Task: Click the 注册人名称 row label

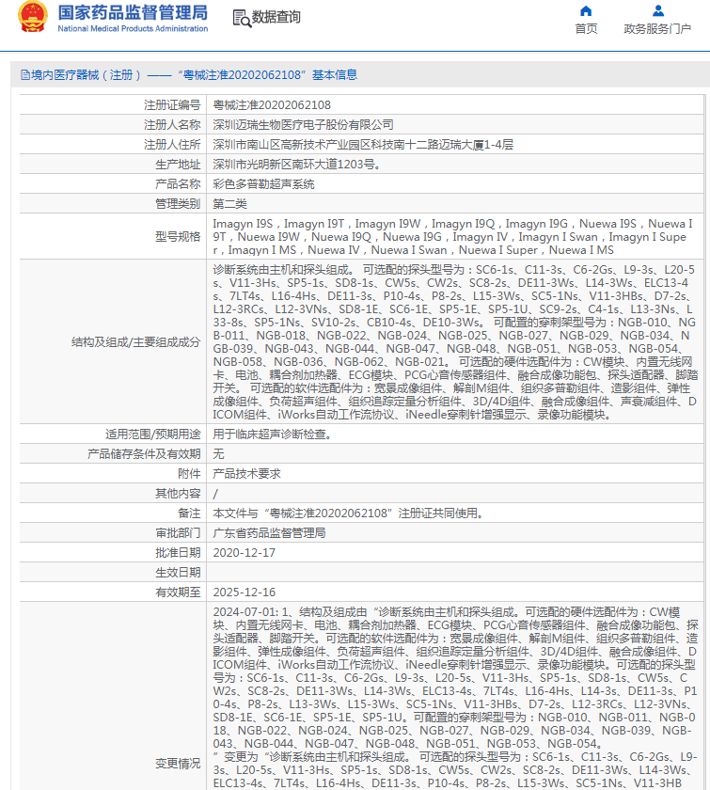Action: tap(172, 124)
